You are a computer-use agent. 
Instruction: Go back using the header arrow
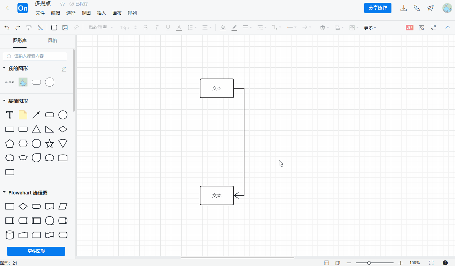(7, 8)
